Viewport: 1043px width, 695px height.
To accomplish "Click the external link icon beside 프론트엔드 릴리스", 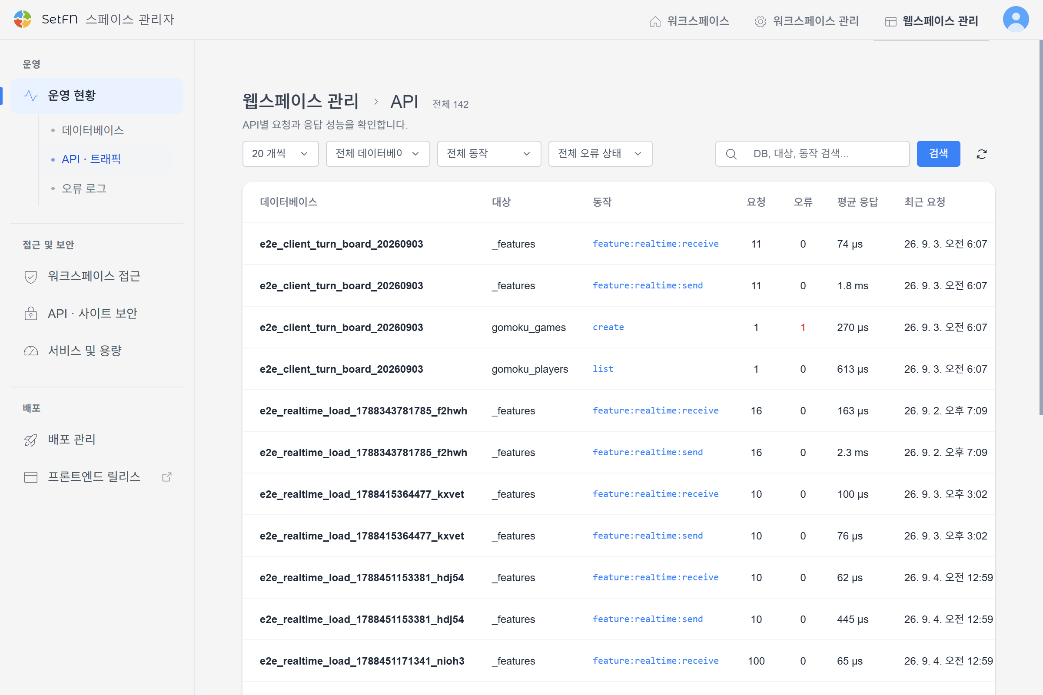I will (167, 477).
